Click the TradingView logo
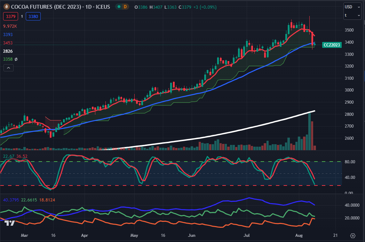 pos(10,223)
